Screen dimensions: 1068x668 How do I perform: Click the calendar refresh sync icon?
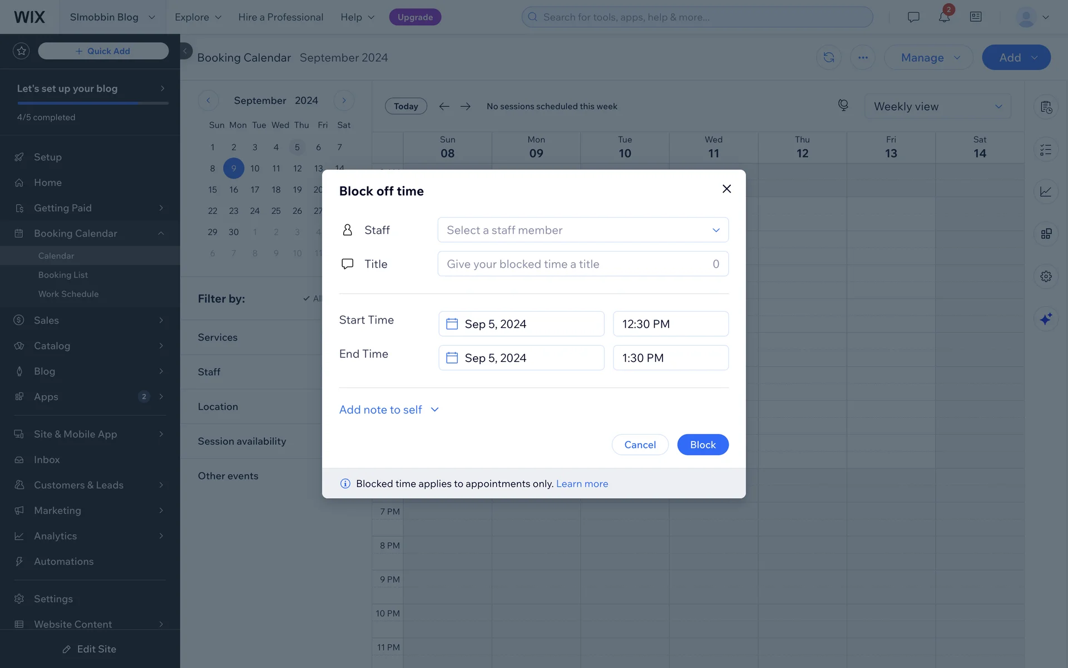tap(829, 57)
